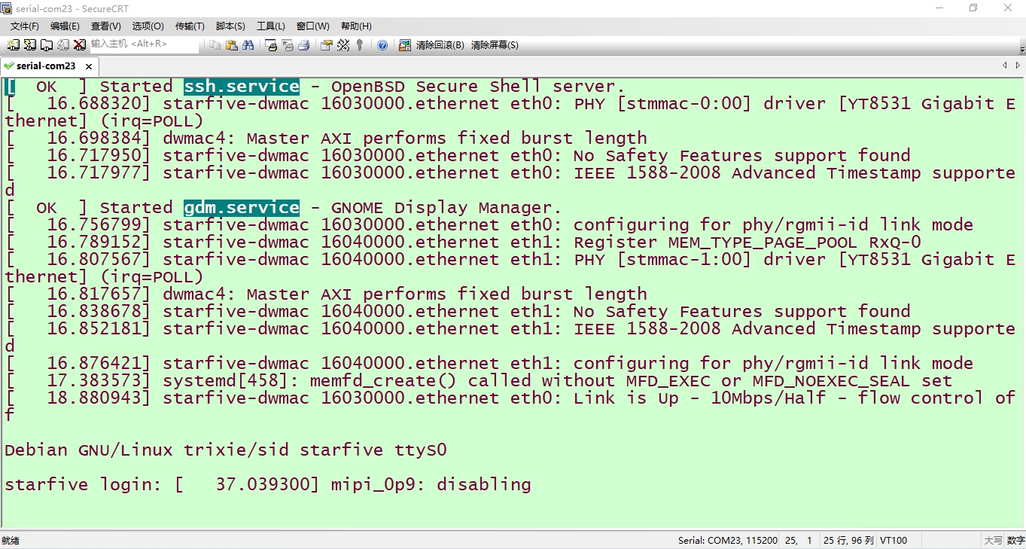
Task: Click the Quick Connect toolbar icon
Action: (30, 45)
